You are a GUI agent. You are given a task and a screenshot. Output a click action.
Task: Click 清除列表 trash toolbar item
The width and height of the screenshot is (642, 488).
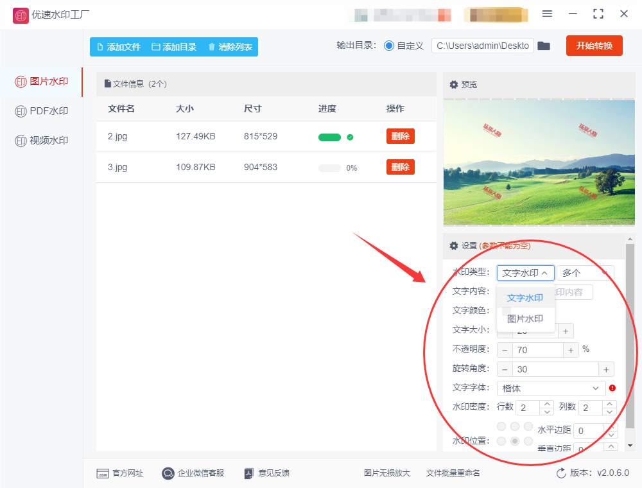point(230,47)
